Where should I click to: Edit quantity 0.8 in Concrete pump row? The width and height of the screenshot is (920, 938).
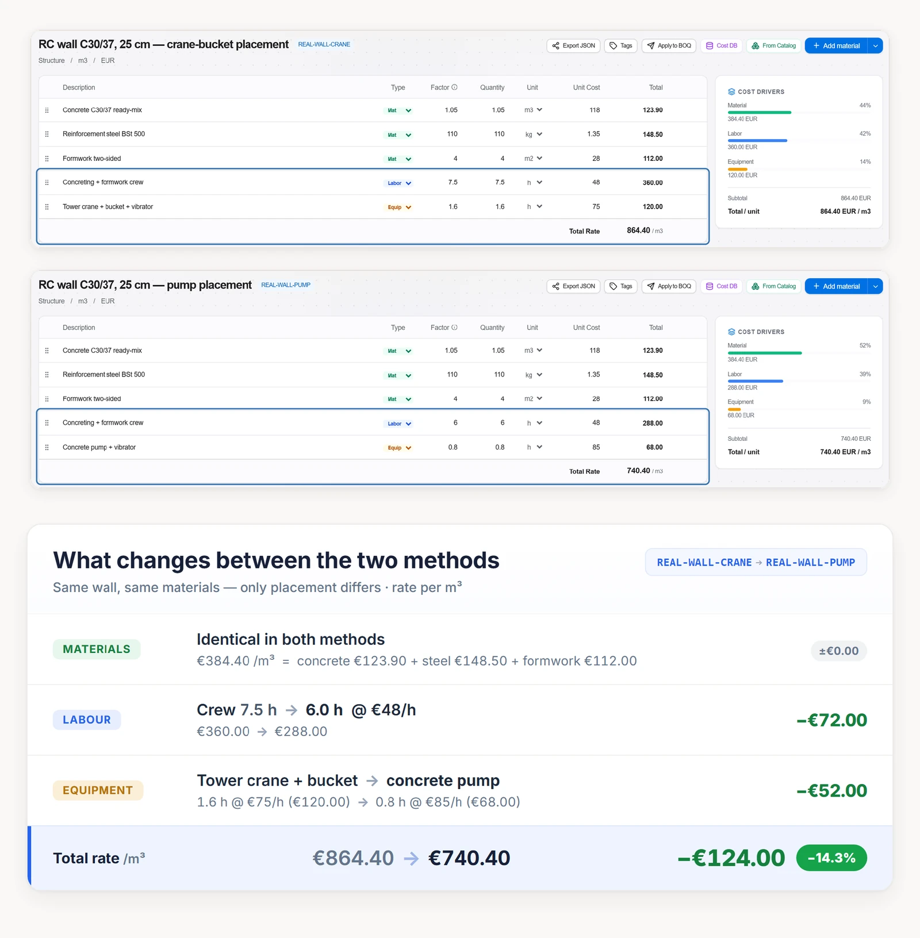(x=500, y=447)
